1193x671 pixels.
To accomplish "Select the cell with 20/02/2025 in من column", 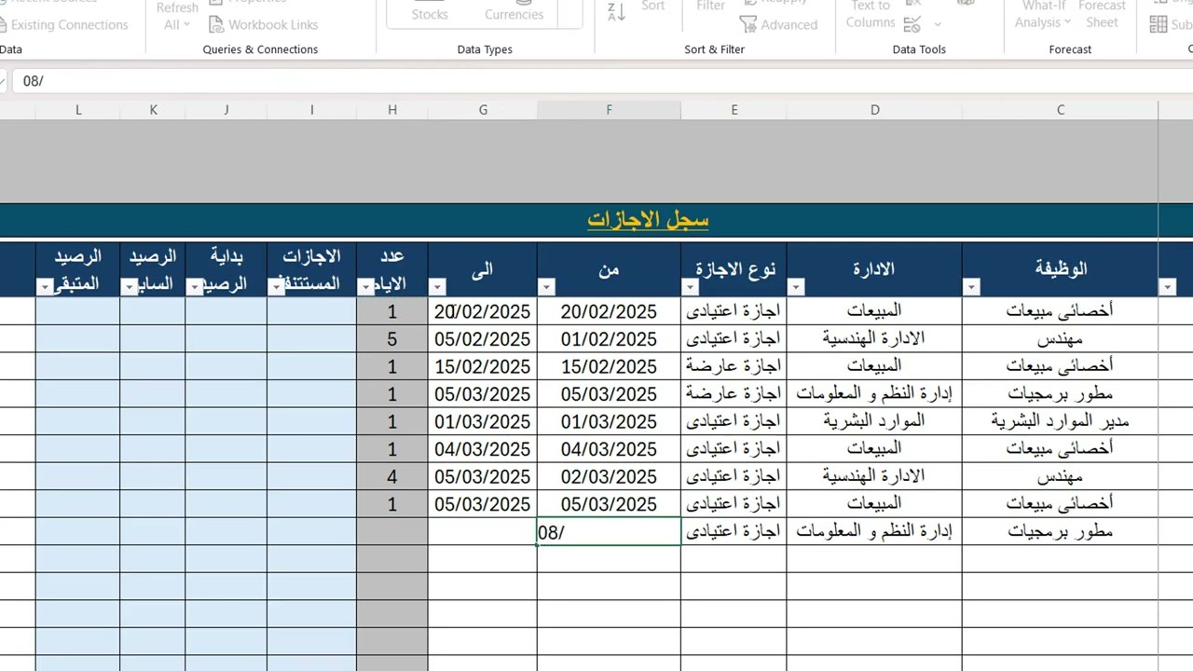I will tap(609, 311).
